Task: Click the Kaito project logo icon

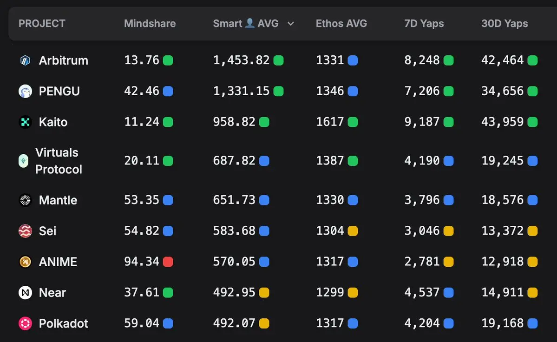Action: pos(25,122)
